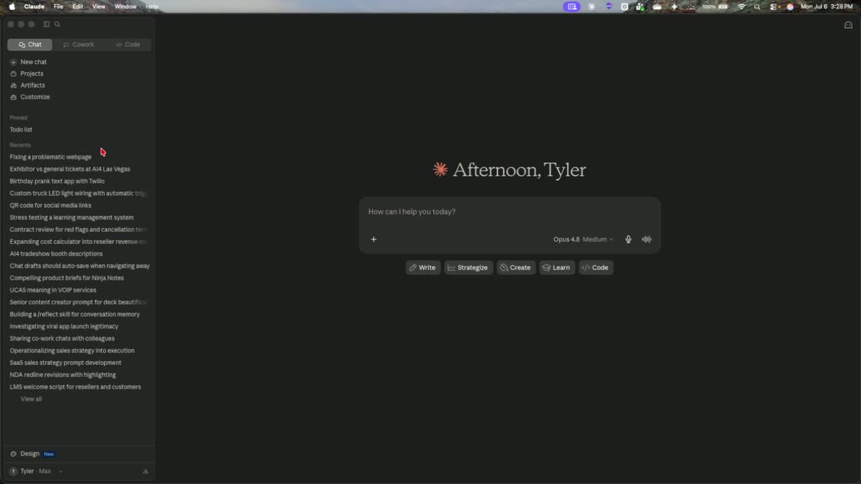Switch to the Chat tab

click(30, 44)
